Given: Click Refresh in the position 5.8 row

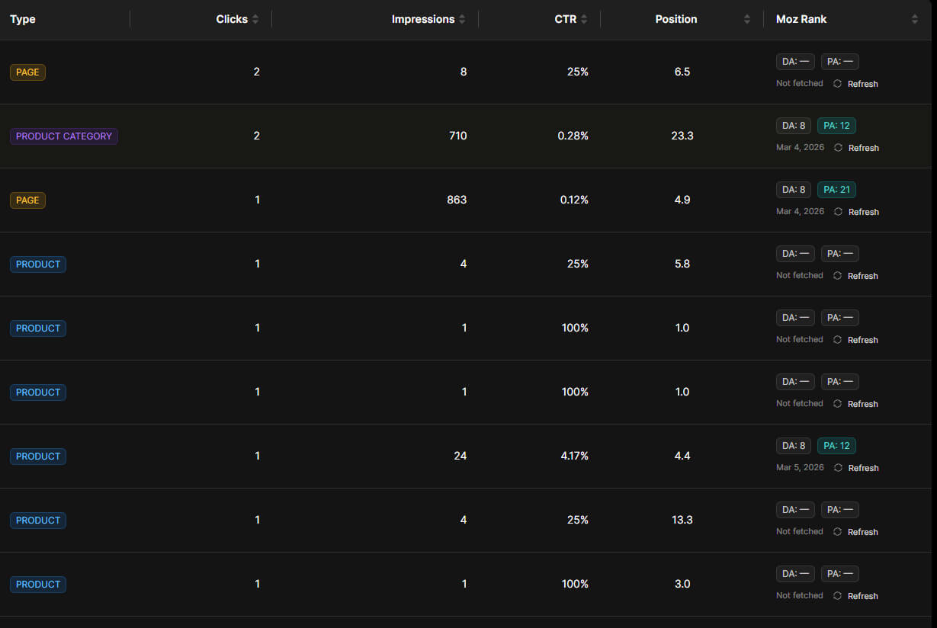Looking at the screenshot, I should coord(862,276).
